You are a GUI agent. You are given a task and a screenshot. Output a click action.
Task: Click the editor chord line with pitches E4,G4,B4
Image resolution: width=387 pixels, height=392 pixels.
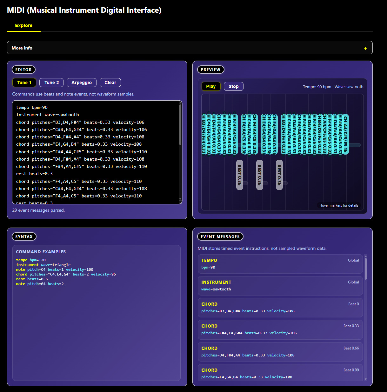point(79,144)
